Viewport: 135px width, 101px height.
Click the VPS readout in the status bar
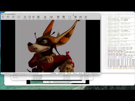tap(80, 74)
